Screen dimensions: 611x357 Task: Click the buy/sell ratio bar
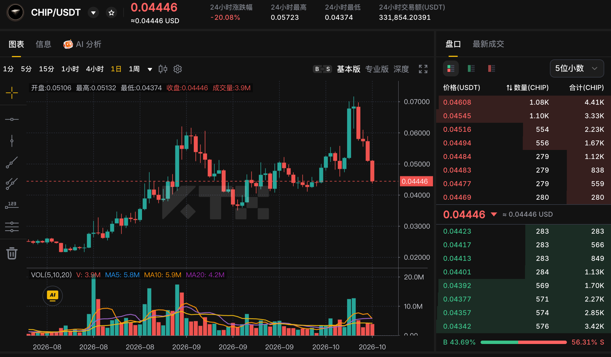point(524,342)
